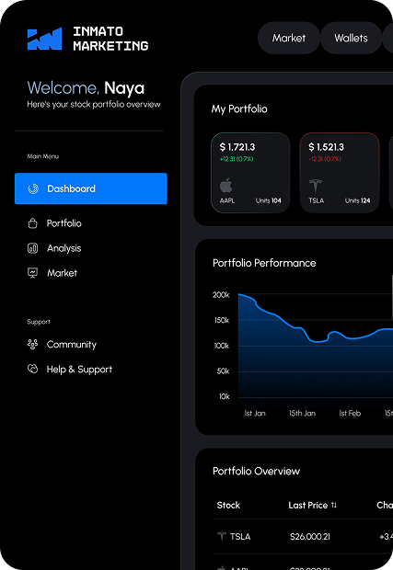The height and width of the screenshot is (570, 393).
Task: Click the Portfolio bag icon
Action: pos(33,223)
